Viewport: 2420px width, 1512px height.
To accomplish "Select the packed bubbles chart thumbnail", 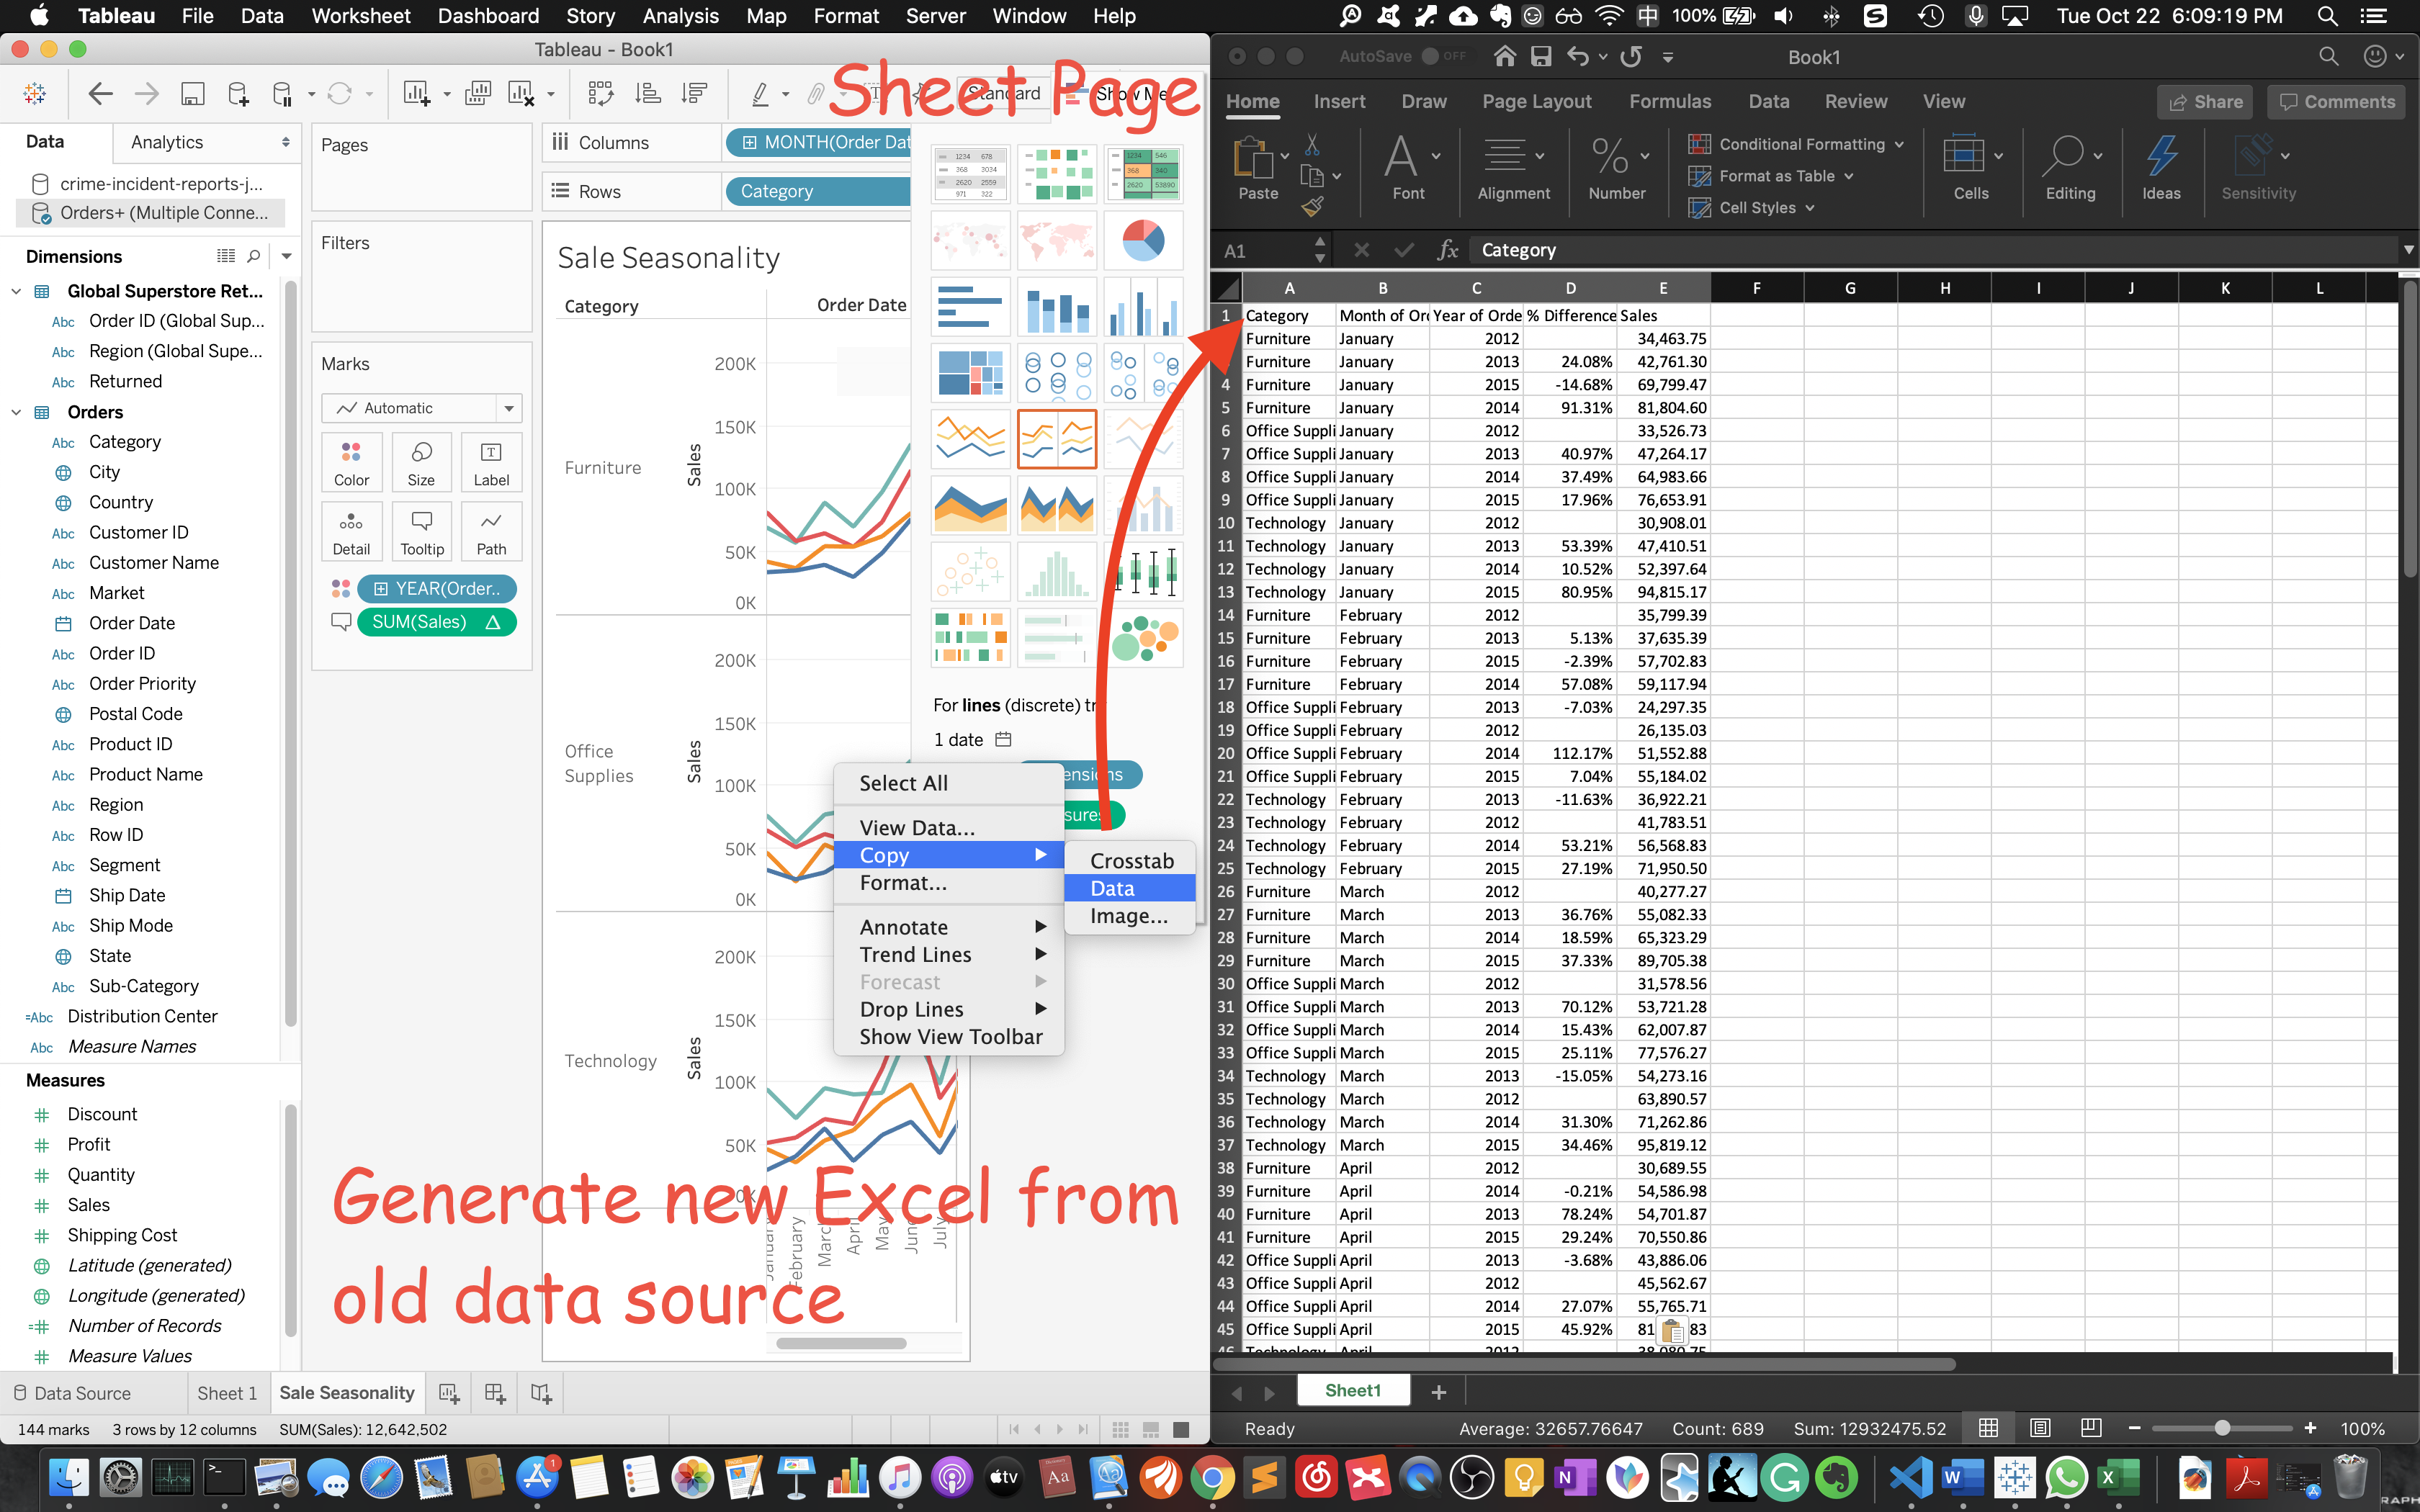I will [x=1143, y=637].
